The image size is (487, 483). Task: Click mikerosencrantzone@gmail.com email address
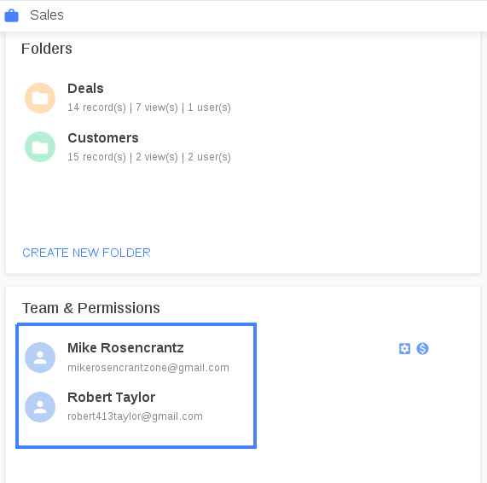[x=148, y=368]
